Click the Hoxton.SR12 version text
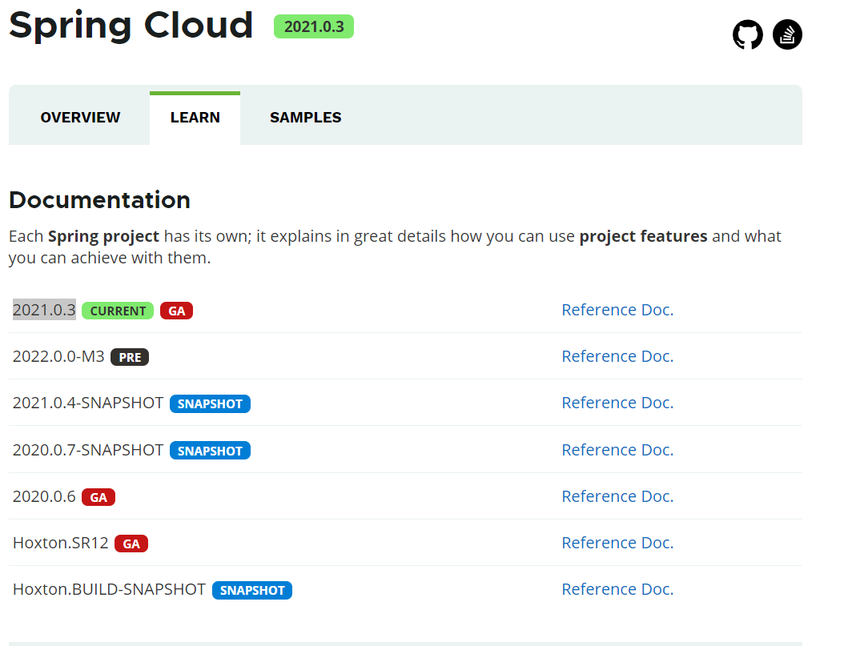Screen dimensions: 856x658 tap(61, 543)
